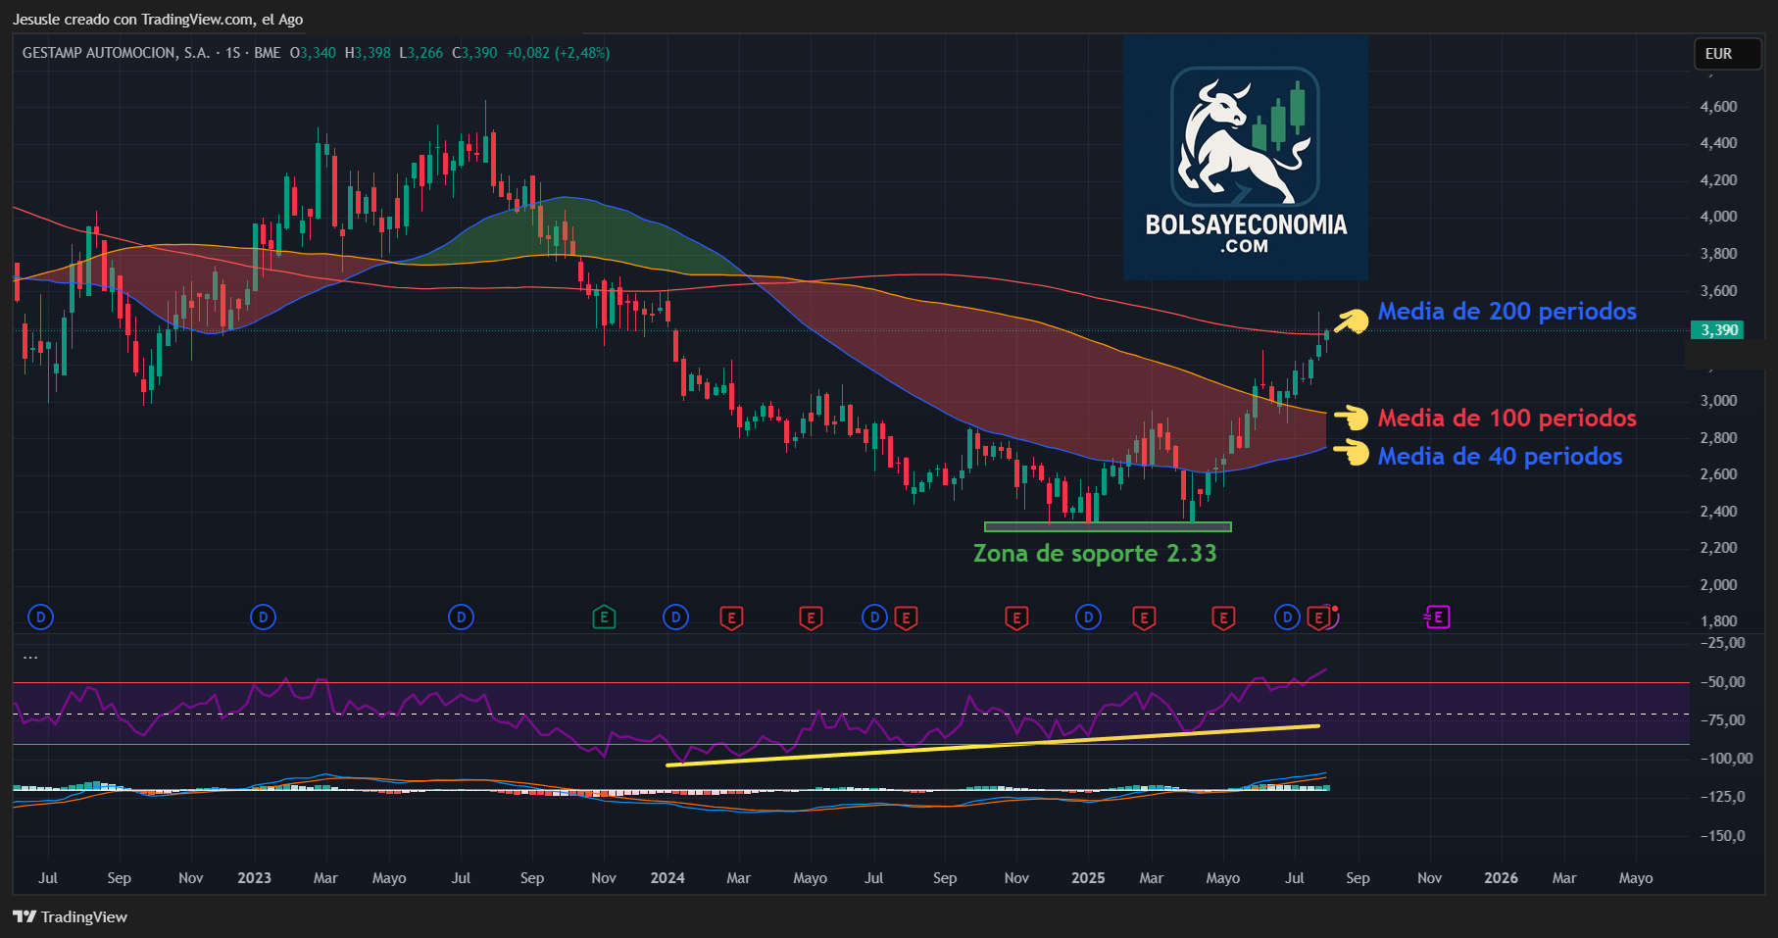
Task: Open the EUR currency selector
Action: (1725, 54)
